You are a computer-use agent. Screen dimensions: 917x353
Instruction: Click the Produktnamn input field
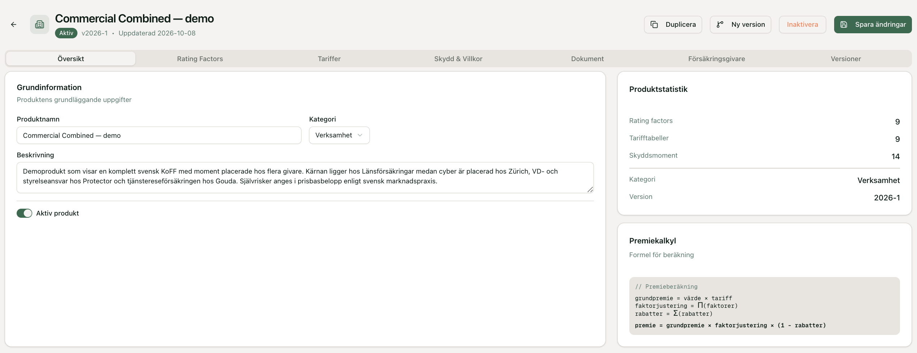pos(159,135)
